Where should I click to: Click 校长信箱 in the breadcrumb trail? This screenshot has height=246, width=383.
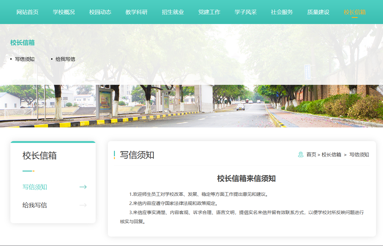[331, 155]
